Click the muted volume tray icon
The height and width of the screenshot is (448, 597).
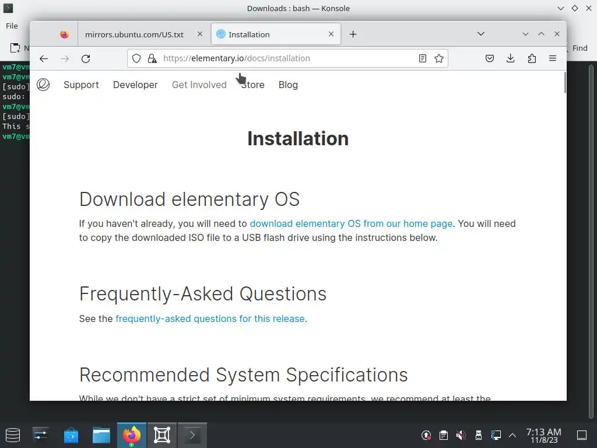[461, 435]
